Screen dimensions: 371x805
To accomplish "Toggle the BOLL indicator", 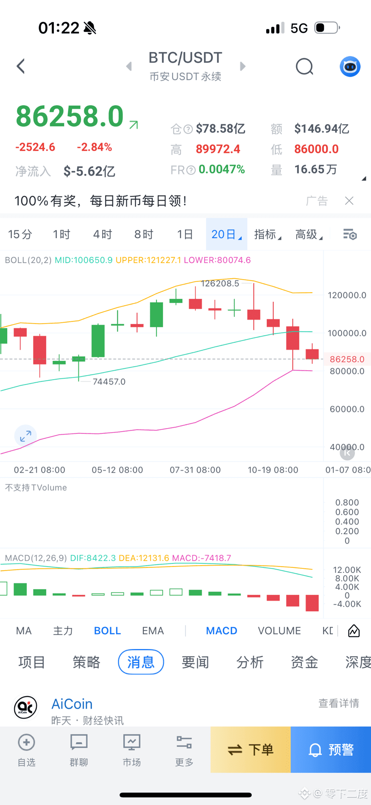I will coord(108,631).
